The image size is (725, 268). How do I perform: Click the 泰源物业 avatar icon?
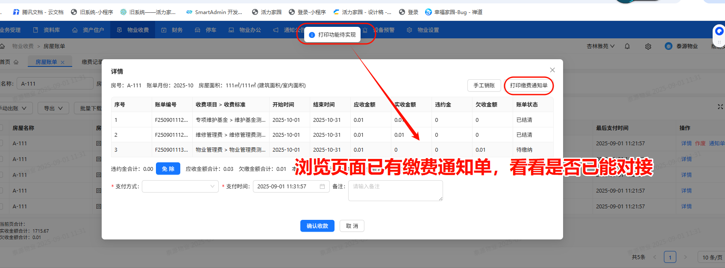click(x=669, y=46)
